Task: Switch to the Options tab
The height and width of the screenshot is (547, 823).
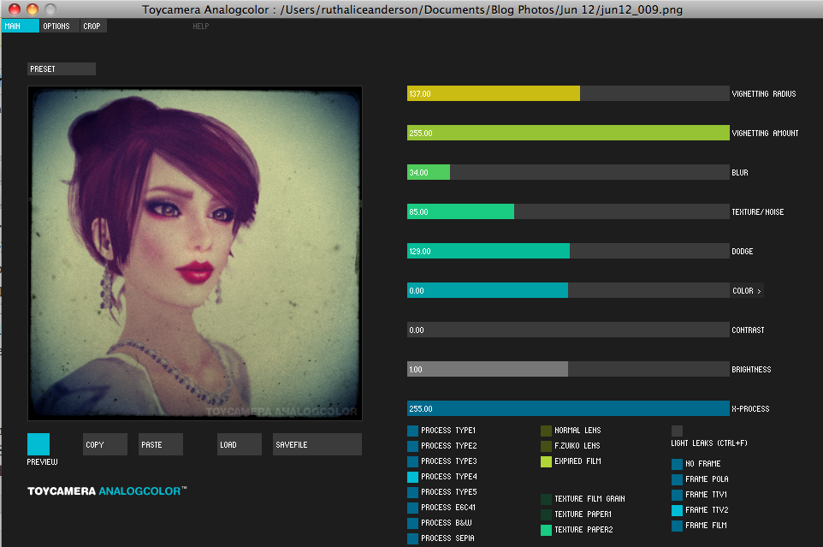Action: (x=58, y=27)
